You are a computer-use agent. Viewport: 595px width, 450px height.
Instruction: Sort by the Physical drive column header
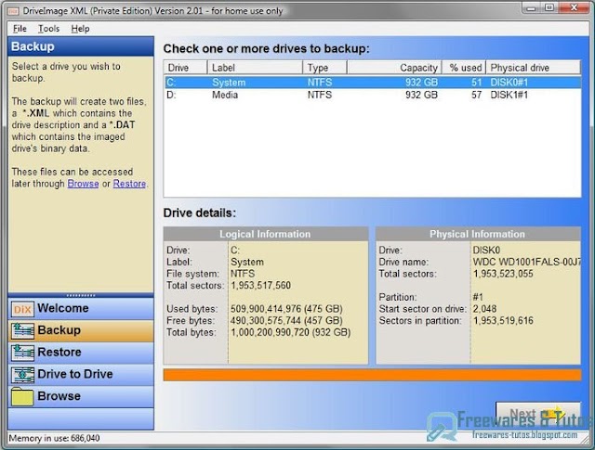coord(533,68)
